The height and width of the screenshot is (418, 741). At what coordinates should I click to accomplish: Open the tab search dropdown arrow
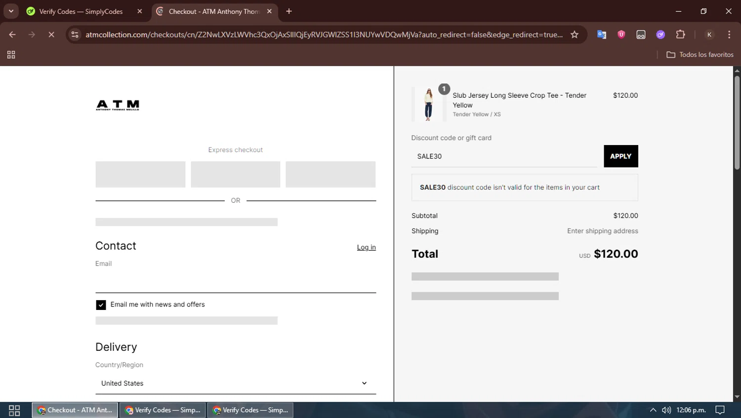11,11
